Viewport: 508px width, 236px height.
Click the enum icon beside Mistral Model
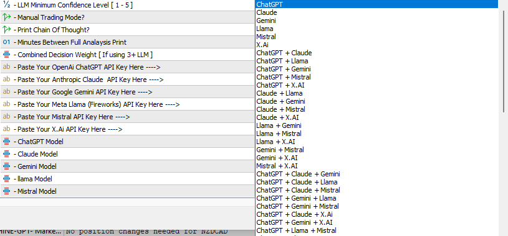6,191
